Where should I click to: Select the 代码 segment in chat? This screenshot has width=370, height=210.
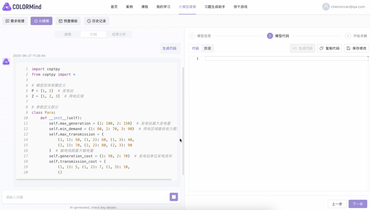(93, 34)
